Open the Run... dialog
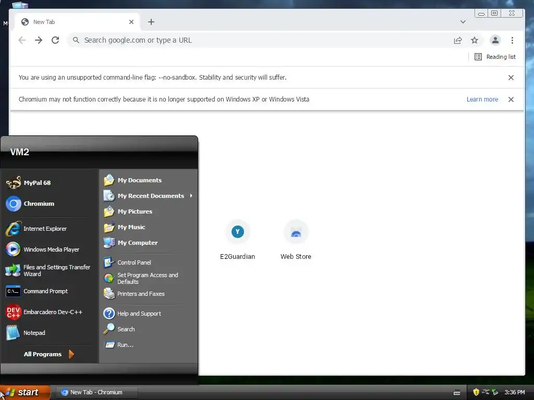Image resolution: width=534 pixels, height=400 pixels. pyautogui.click(x=148, y=345)
